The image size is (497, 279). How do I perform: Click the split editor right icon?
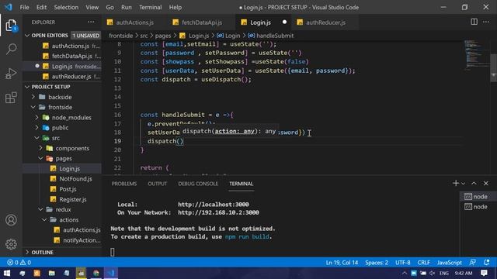tap(474, 22)
